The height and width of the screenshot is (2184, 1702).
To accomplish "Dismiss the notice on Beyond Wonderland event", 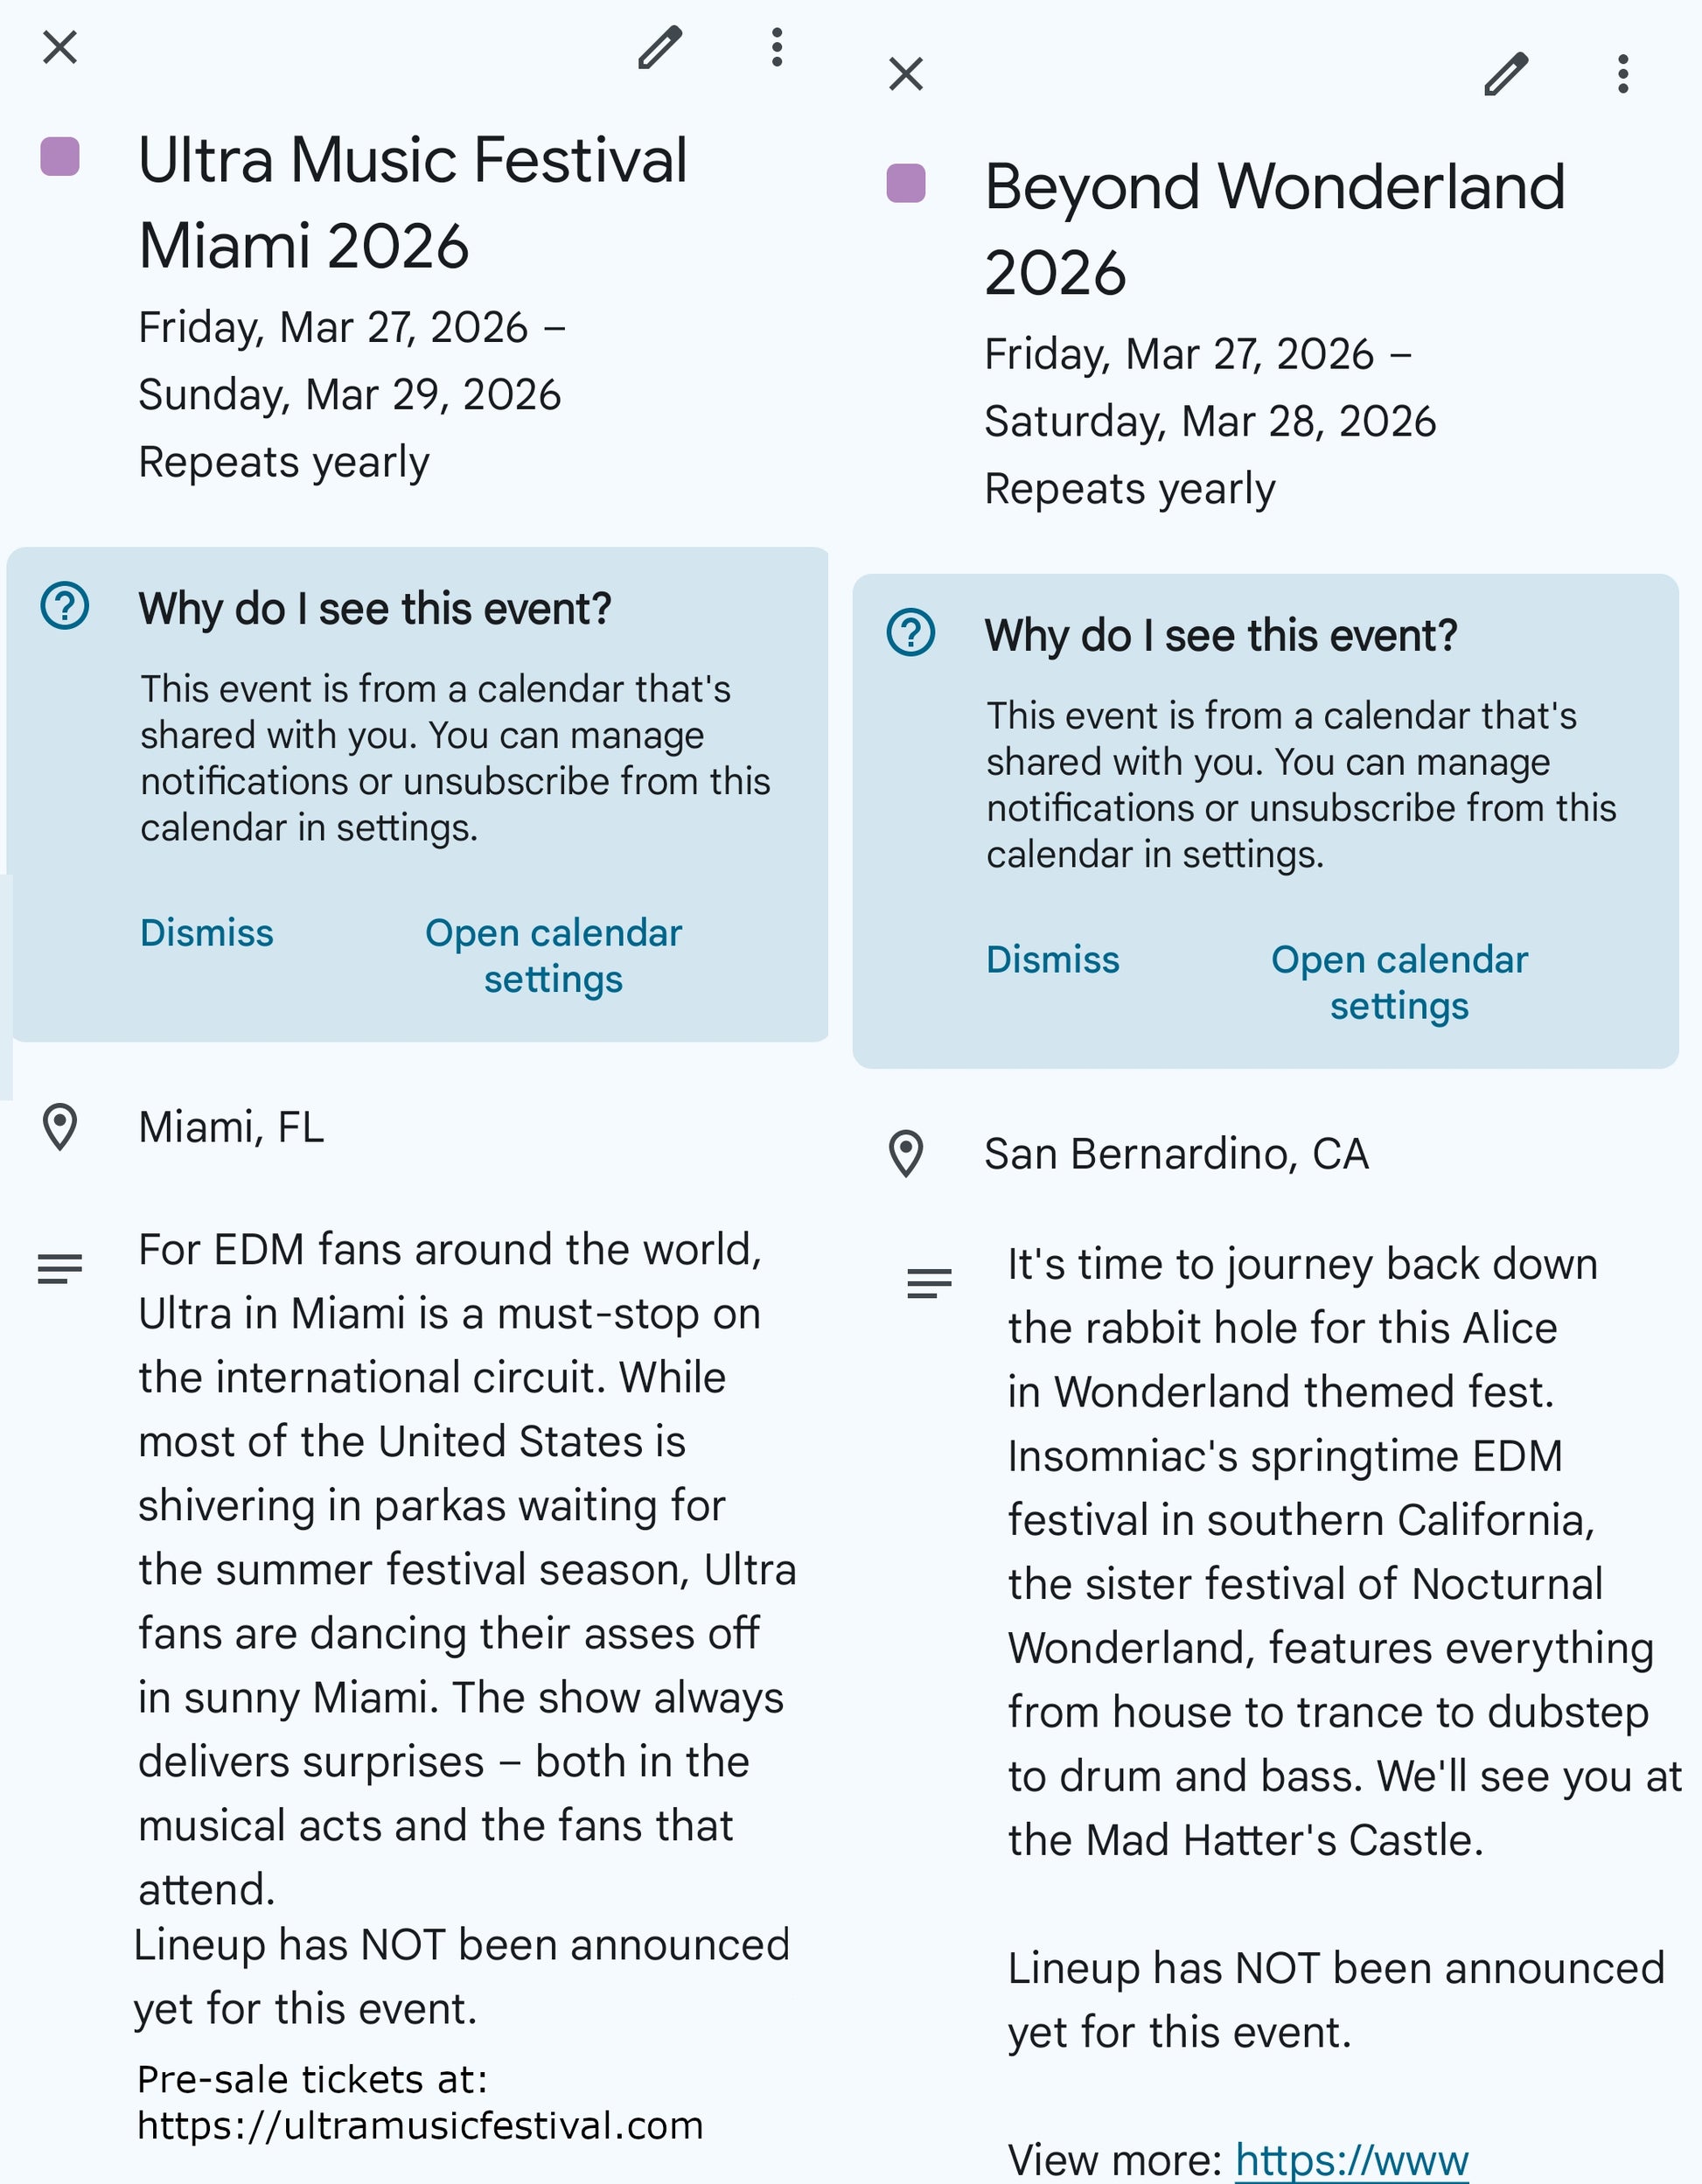I will coord(1053,960).
